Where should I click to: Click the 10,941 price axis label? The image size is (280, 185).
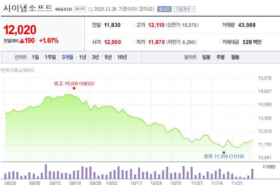[x=265, y=158]
